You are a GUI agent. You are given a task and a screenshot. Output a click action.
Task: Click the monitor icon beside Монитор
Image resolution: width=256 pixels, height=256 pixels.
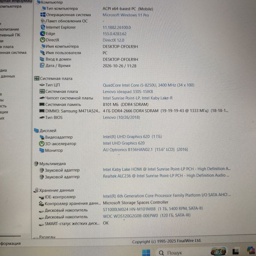[x=42, y=150]
